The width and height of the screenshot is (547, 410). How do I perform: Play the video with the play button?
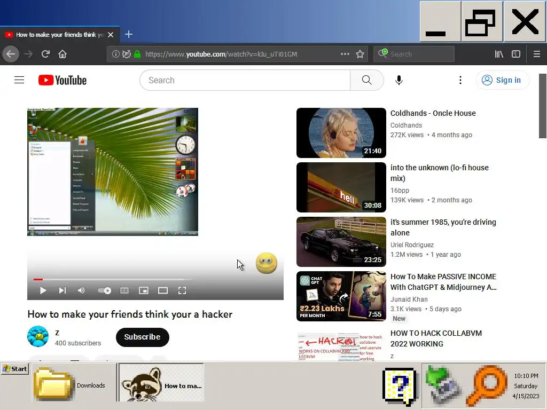pos(43,290)
